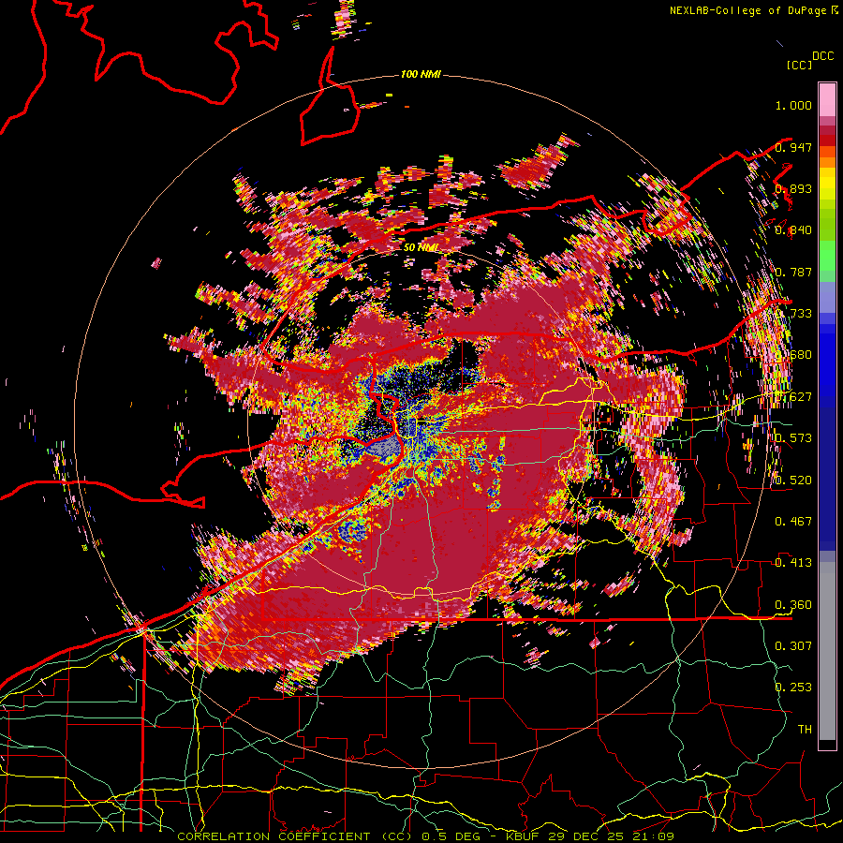The width and height of the screenshot is (843, 843).
Task: Select the 0.520 scale value
Action: [793, 481]
